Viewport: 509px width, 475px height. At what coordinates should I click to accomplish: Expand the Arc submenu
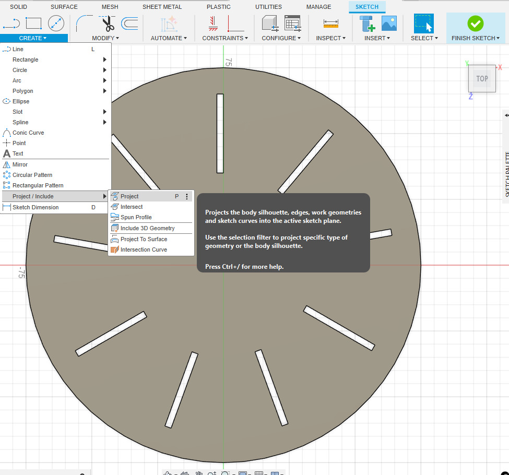[55, 80]
